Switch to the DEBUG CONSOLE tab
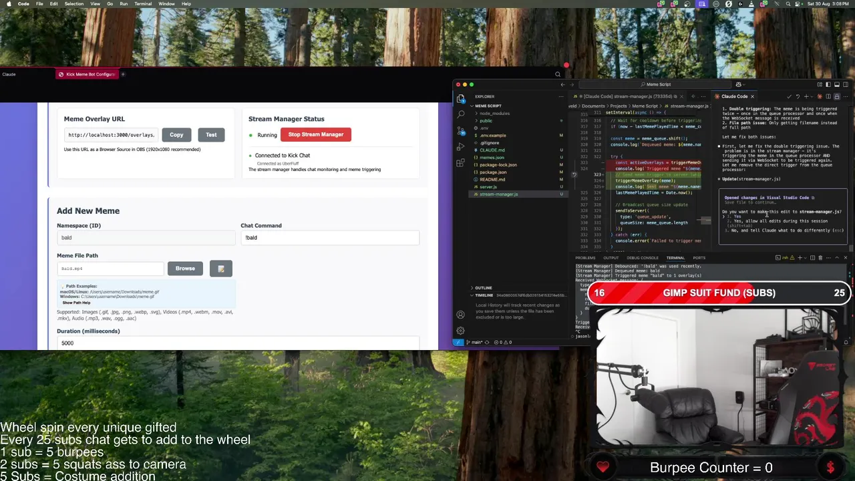This screenshot has height=481, width=855. point(643,258)
